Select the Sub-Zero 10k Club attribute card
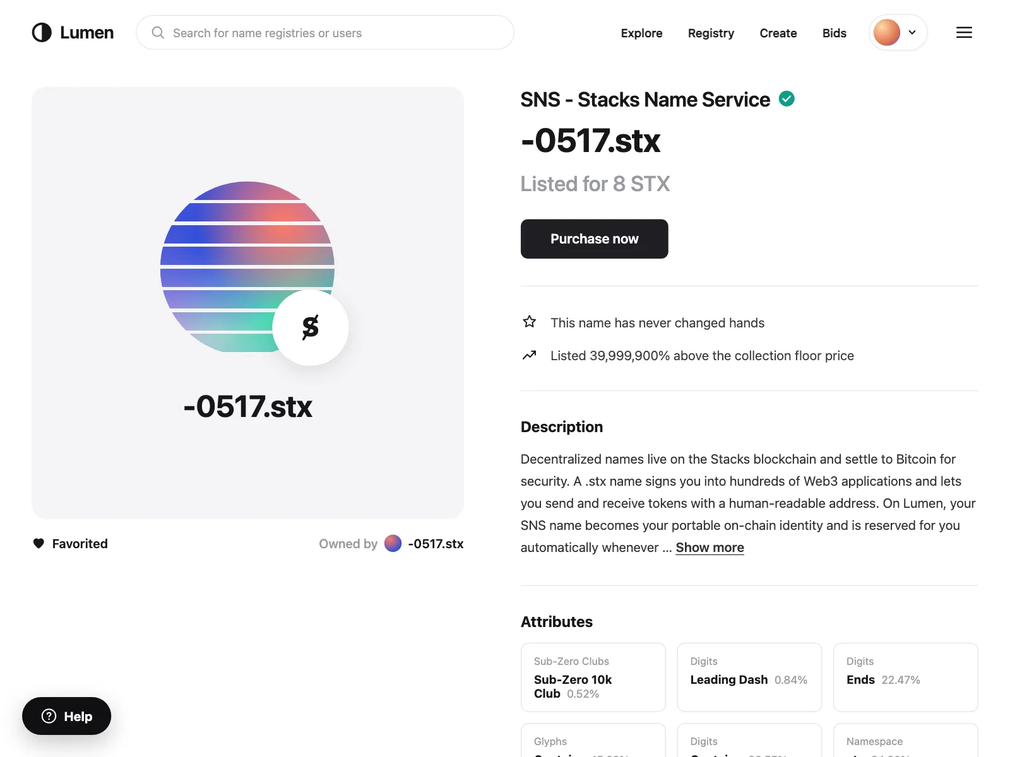Screen dimensions: 1010x757 click(593, 678)
